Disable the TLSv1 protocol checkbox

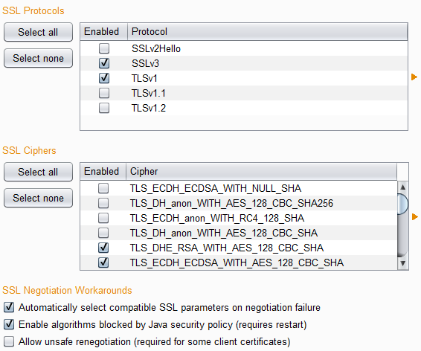(104, 78)
